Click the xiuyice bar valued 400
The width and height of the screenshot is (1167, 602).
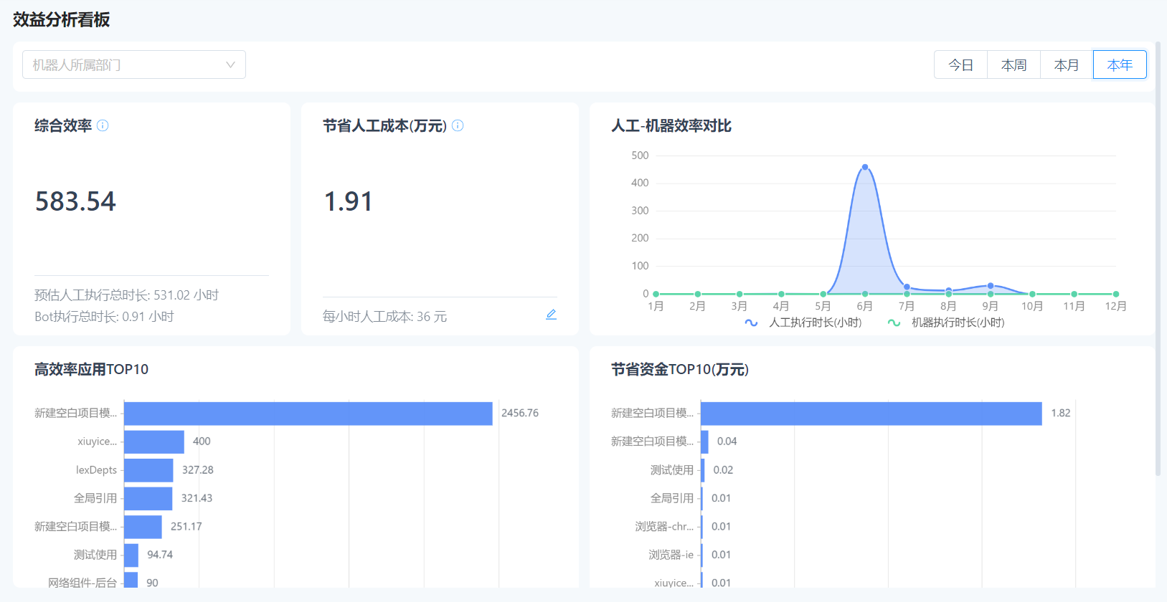point(153,441)
